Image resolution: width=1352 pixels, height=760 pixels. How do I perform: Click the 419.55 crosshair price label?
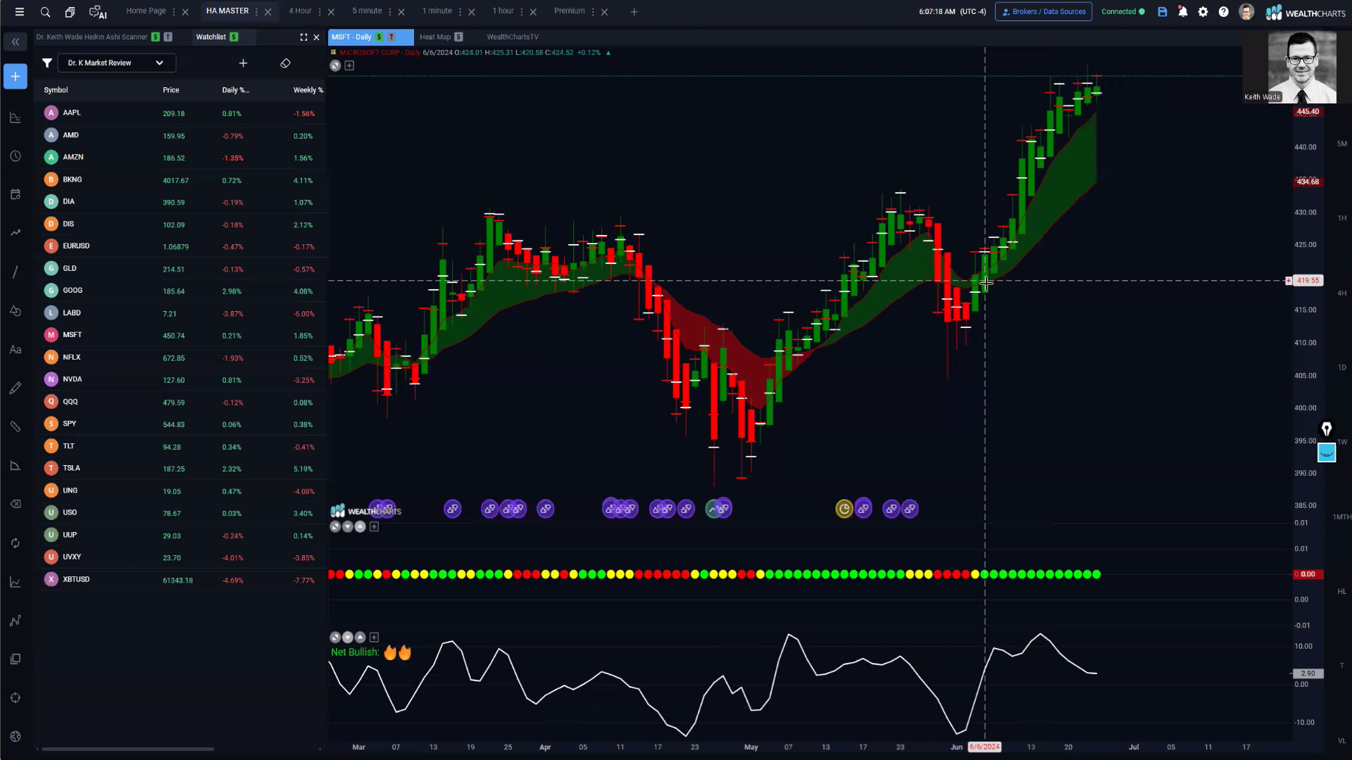point(1308,281)
